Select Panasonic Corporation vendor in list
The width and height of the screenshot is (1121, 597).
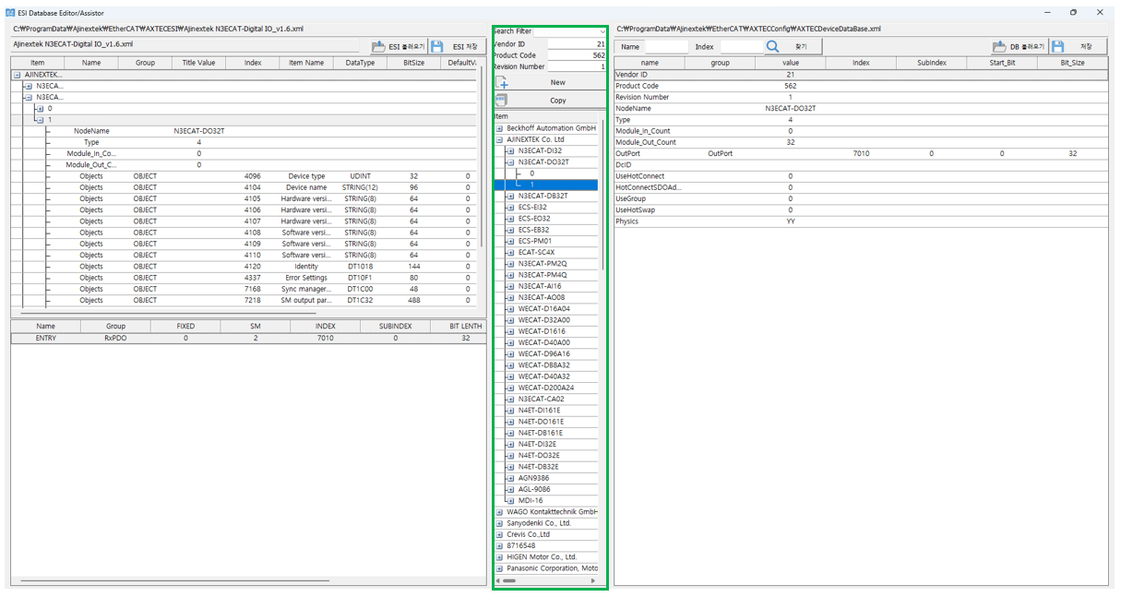click(x=552, y=568)
